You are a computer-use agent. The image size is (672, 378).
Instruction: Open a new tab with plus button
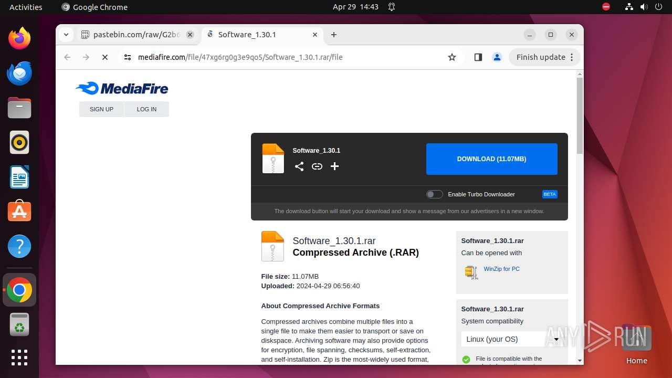click(x=334, y=35)
